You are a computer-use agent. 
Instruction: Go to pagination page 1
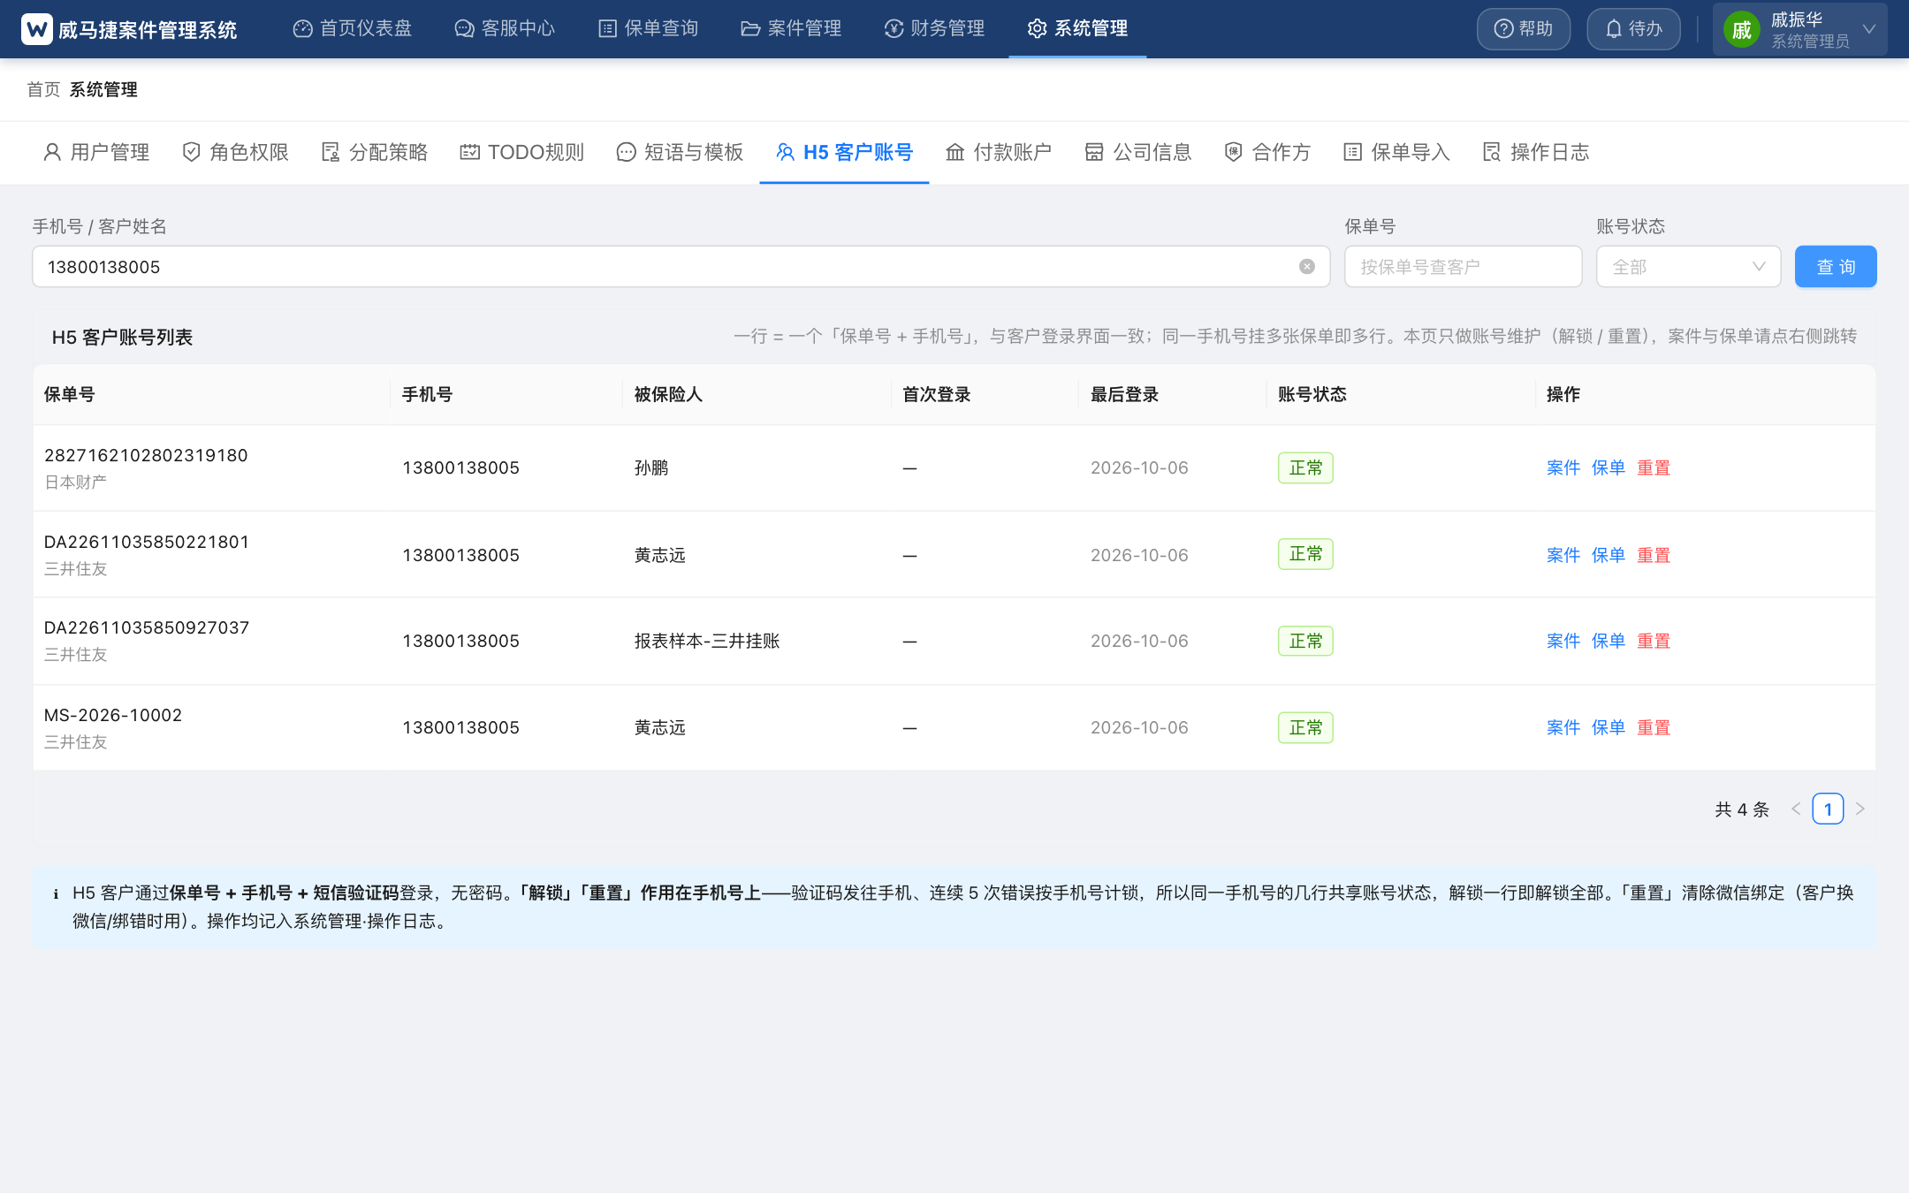(1828, 809)
